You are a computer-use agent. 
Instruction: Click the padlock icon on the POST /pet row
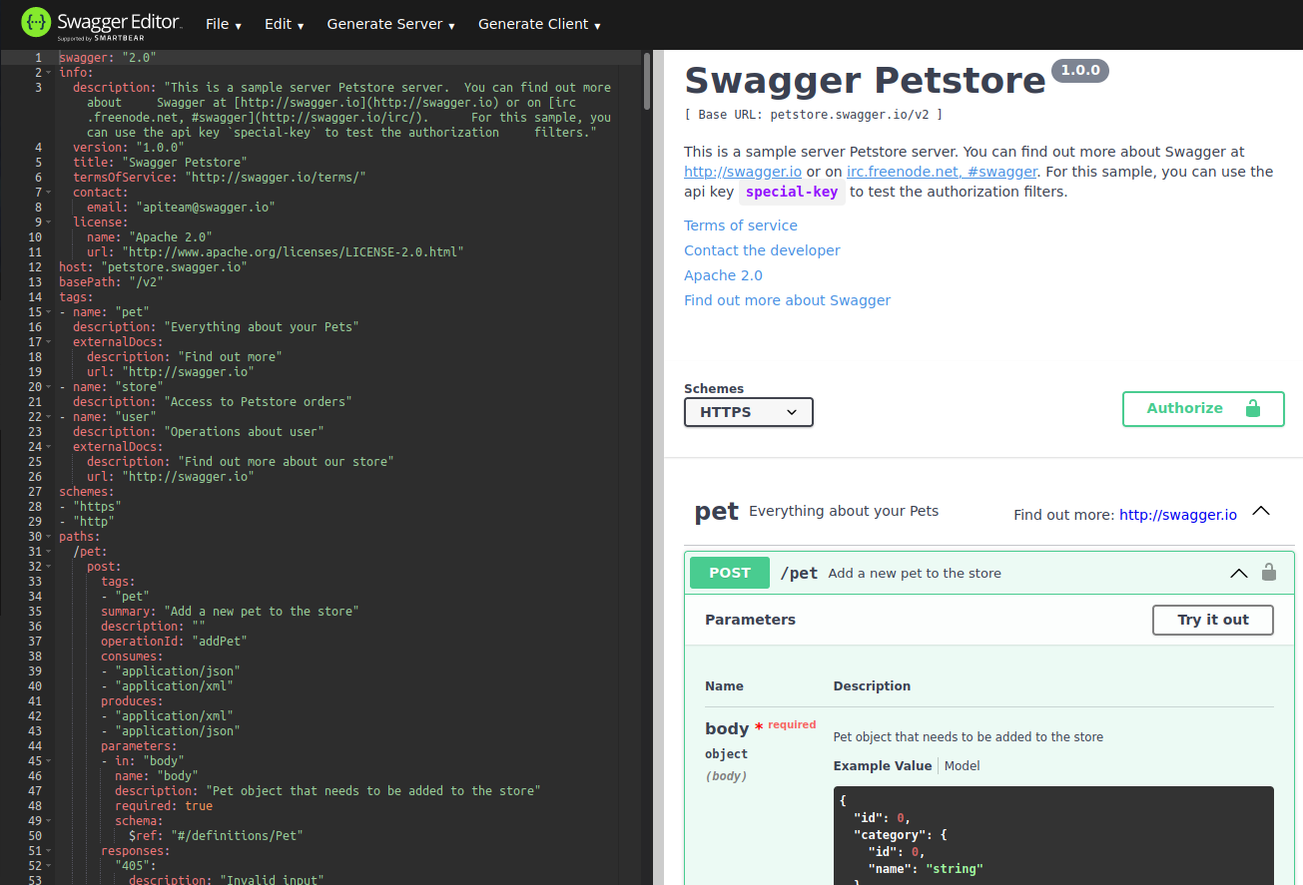point(1269,572)
